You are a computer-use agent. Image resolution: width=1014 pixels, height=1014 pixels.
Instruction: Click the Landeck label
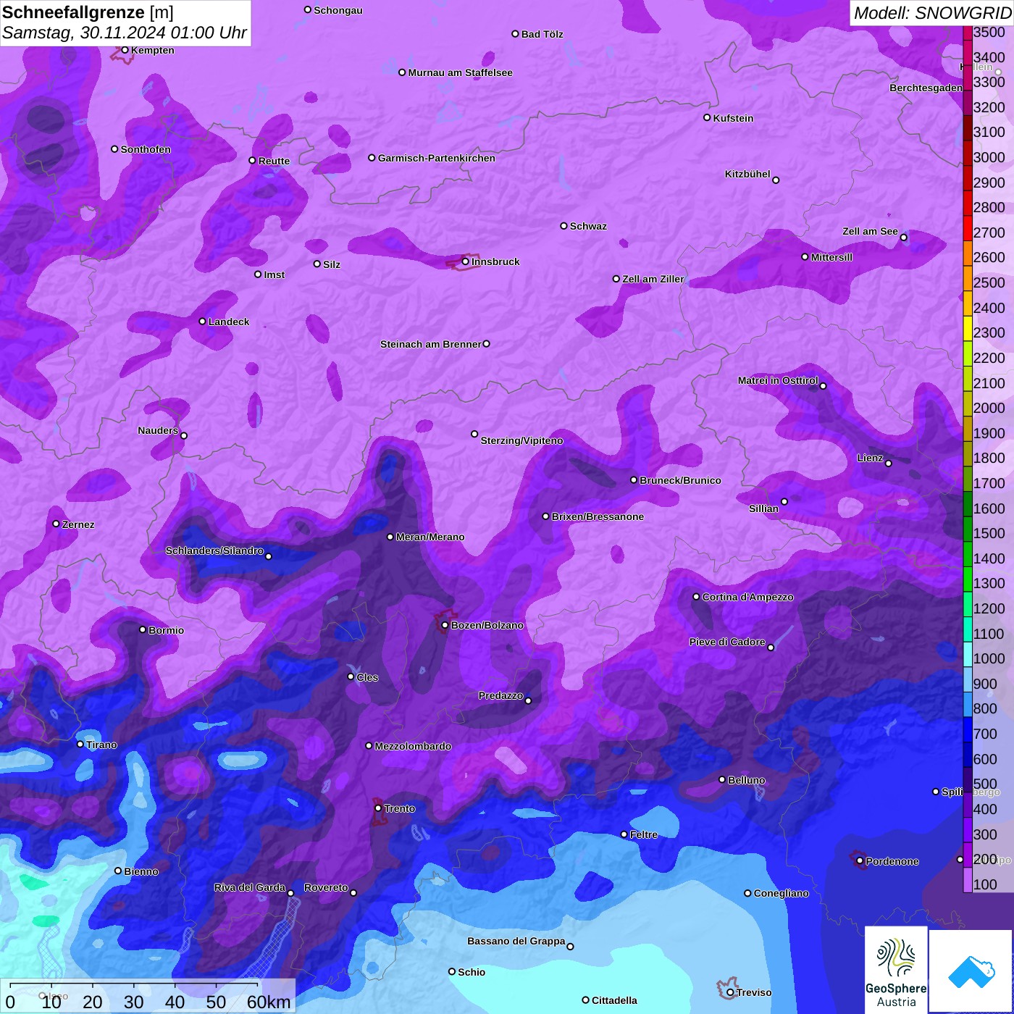[229, 322]
